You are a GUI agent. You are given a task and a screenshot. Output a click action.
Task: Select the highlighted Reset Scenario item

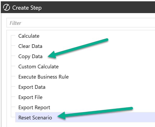click(35, 118)
